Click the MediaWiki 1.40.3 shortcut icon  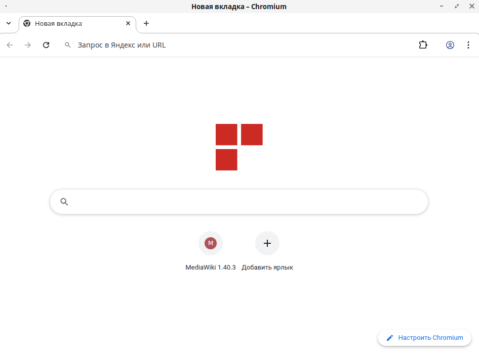click(x=210, y=243)
